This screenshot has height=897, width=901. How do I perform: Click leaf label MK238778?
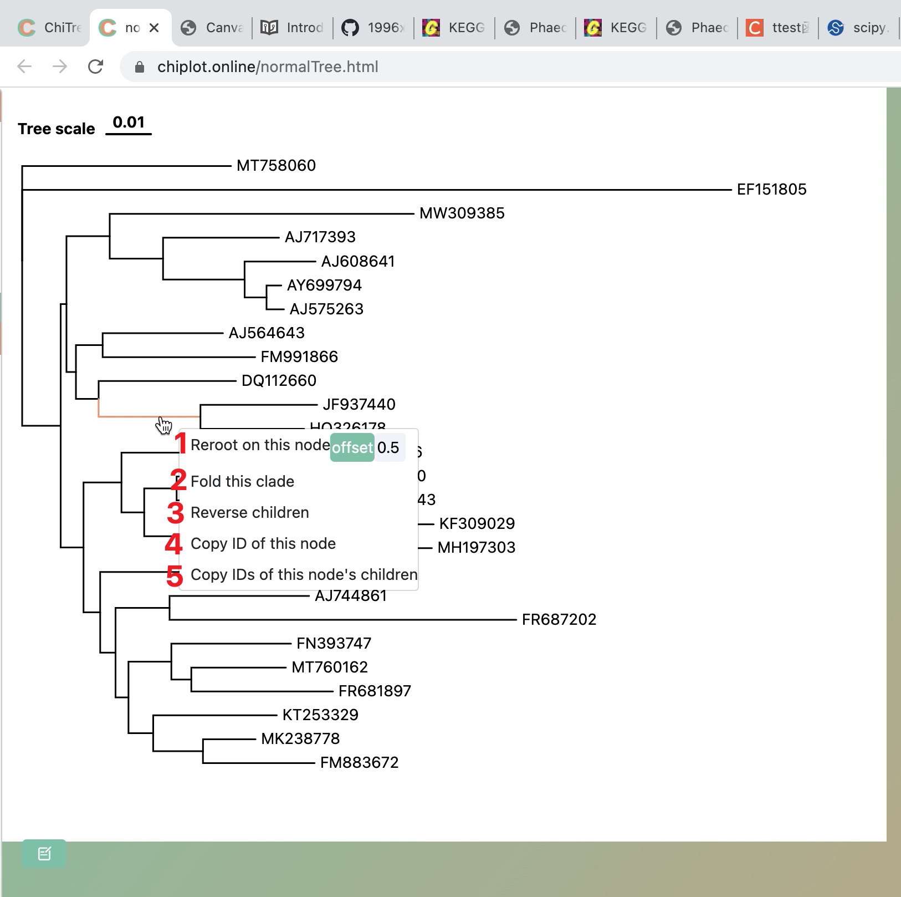pos(300,738)
